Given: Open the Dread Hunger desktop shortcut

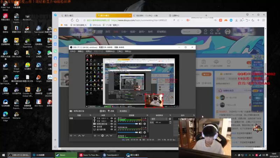Looking at the screenshot, I should [16, 67].
